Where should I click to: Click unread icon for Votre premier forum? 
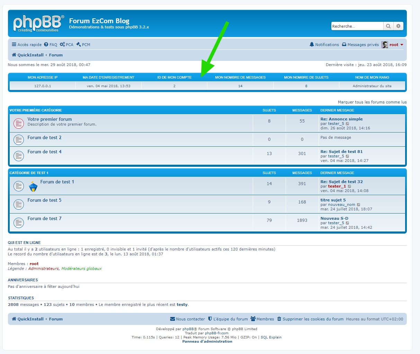18,123
